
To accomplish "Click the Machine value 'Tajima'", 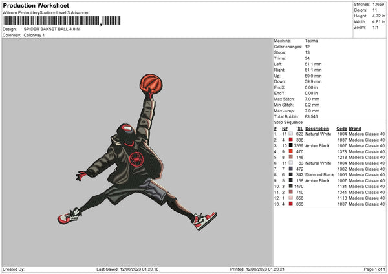I will pyautogui.click(x=311, y=41).
